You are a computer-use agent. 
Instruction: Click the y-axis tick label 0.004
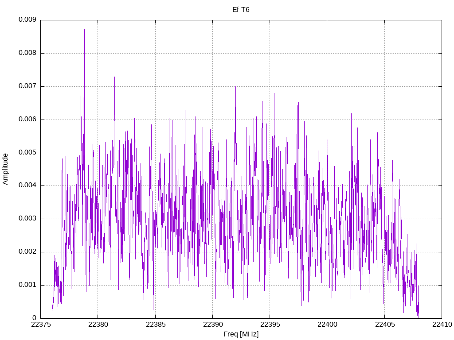pyautogui.click(x=27, y=185)
